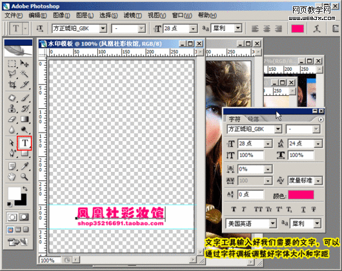Swap foreground and background colors
The height and width of the screenshot is (271, 342).
(25, 189)
